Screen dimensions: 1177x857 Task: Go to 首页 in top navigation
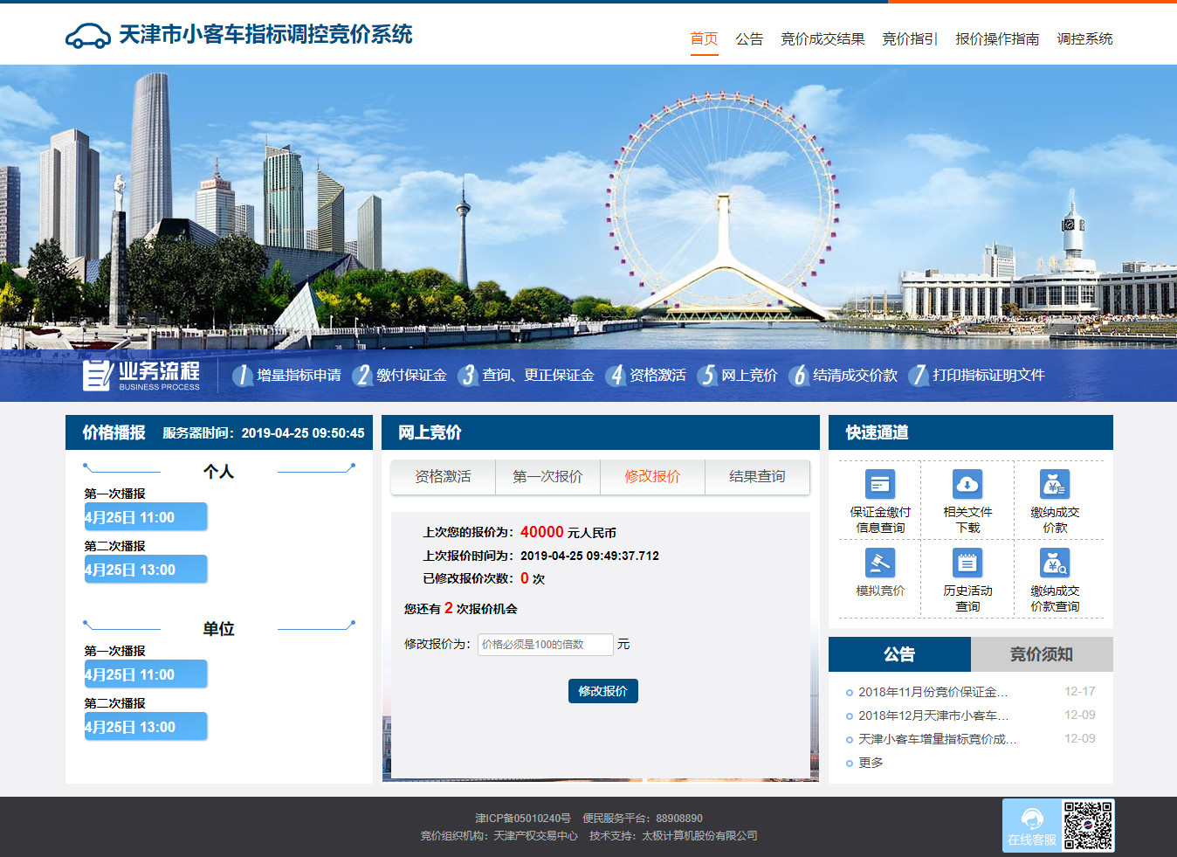pyautogui.click(x=704, y=38)
